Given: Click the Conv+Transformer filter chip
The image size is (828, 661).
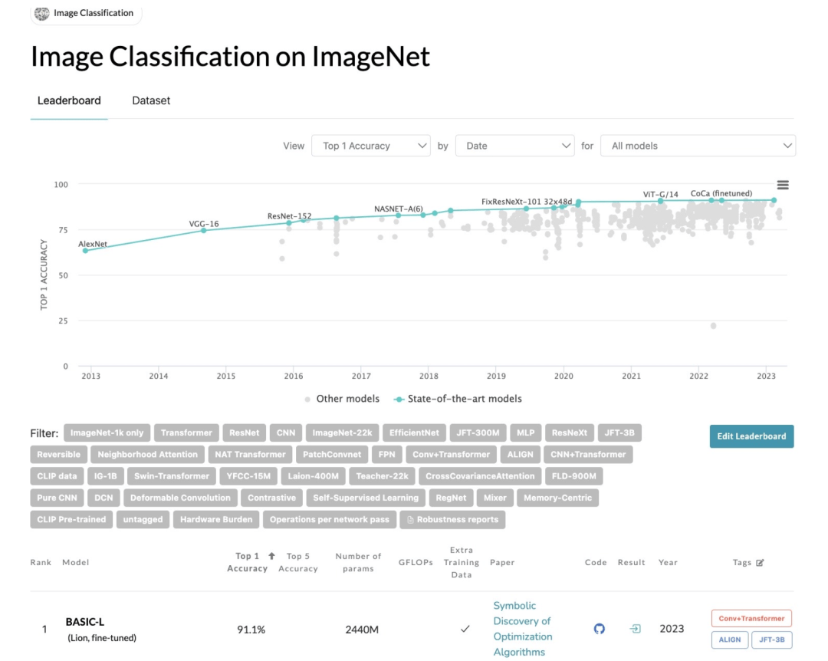Looking at the screenshot, I should pos(451,455).
